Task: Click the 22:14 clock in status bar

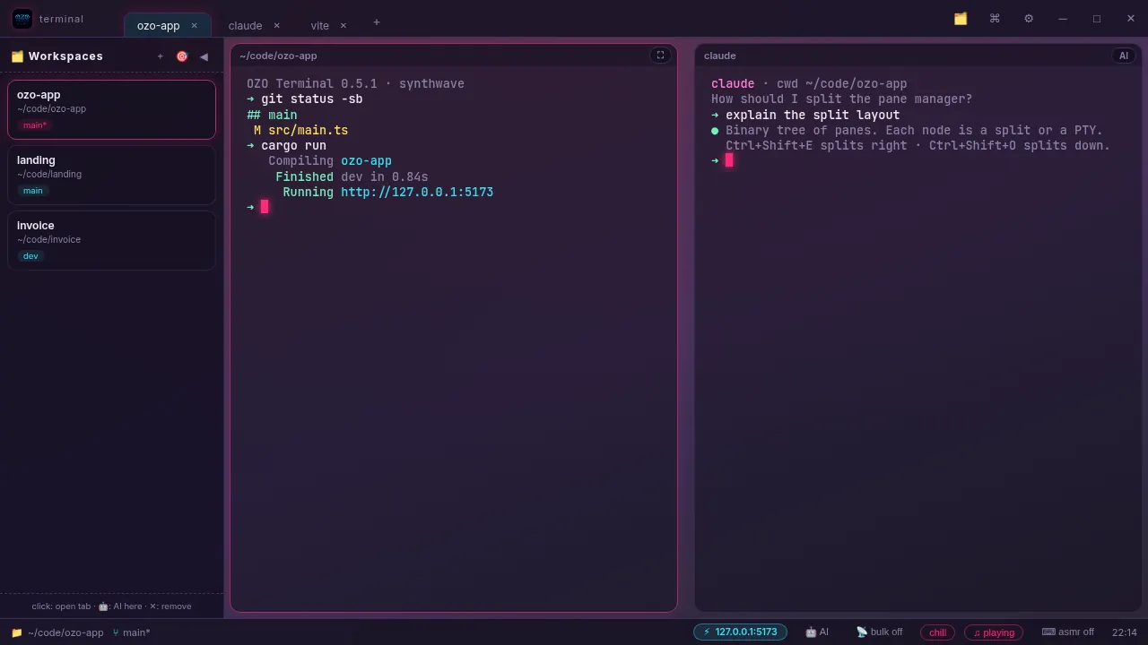Action: pos(1125,632)
